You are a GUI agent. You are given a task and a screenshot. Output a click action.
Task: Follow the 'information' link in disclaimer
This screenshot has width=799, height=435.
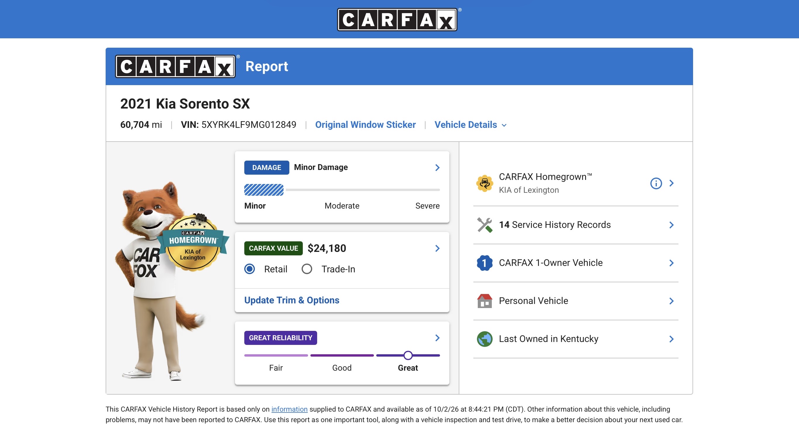coord(289,409)
